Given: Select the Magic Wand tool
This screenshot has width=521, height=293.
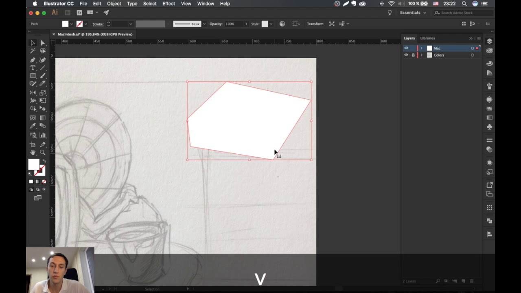Looking at the screenshot, I should click(x=33, y=51).
